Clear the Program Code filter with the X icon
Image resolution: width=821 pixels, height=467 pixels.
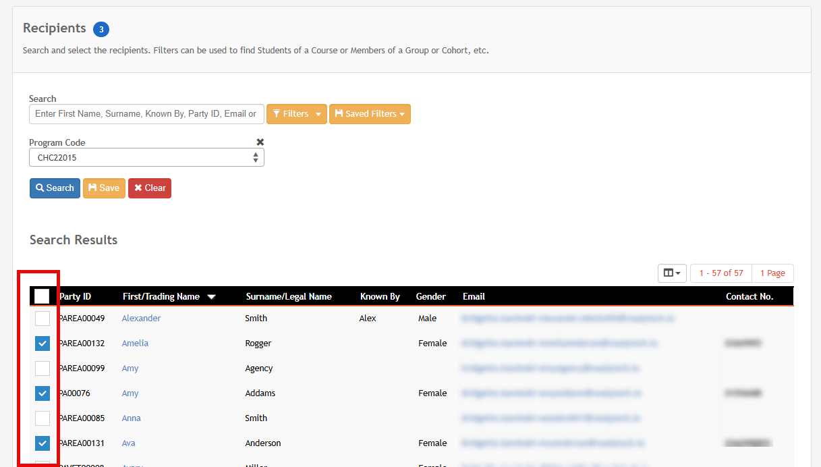[260, 142]
